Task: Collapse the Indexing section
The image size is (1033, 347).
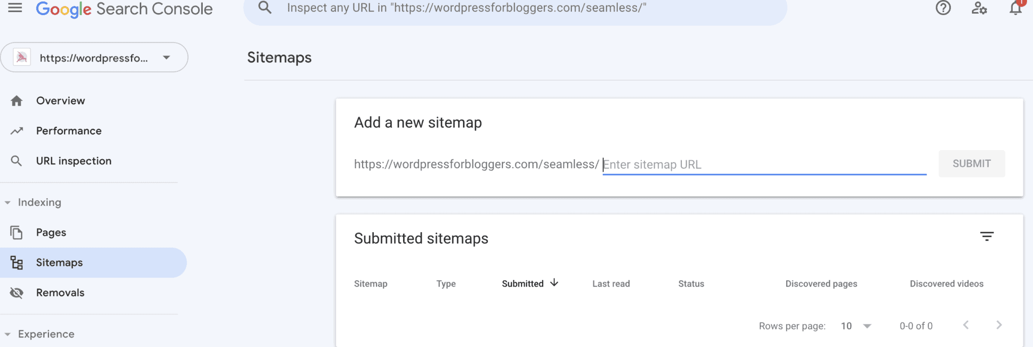Action: 7,202
